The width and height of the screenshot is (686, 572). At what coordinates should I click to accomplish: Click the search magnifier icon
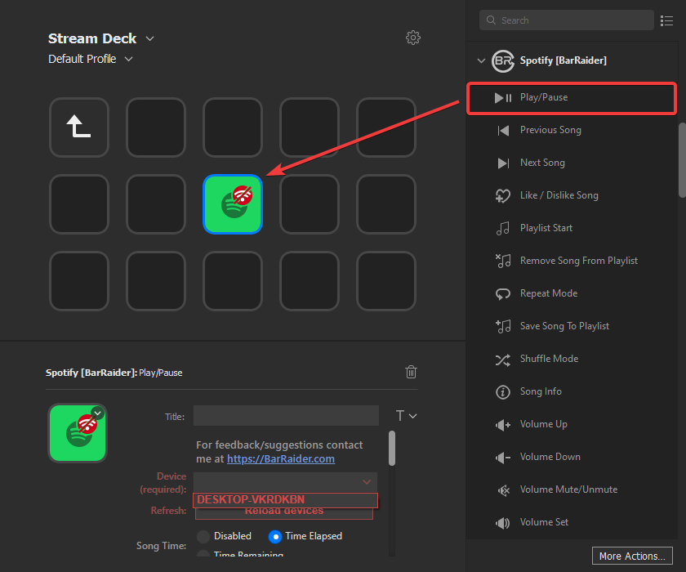click(x=491, y=20)
